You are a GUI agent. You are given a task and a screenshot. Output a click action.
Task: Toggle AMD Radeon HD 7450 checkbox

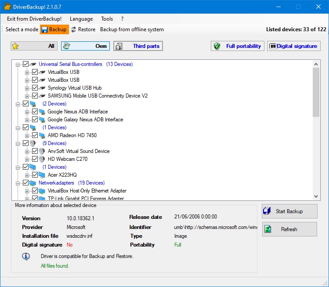pyautogui.click(x=35, y=135)
